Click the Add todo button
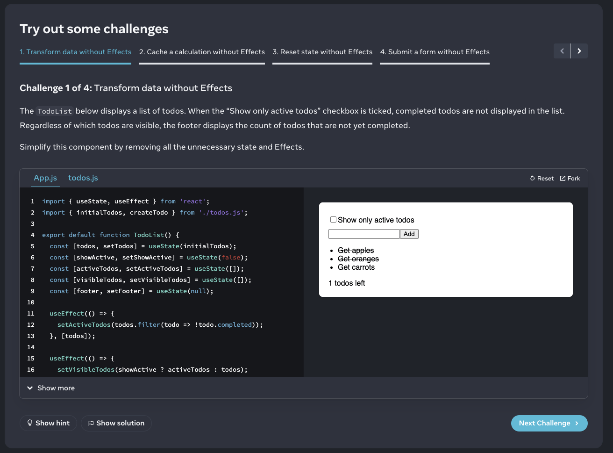 tap(409, 234)
